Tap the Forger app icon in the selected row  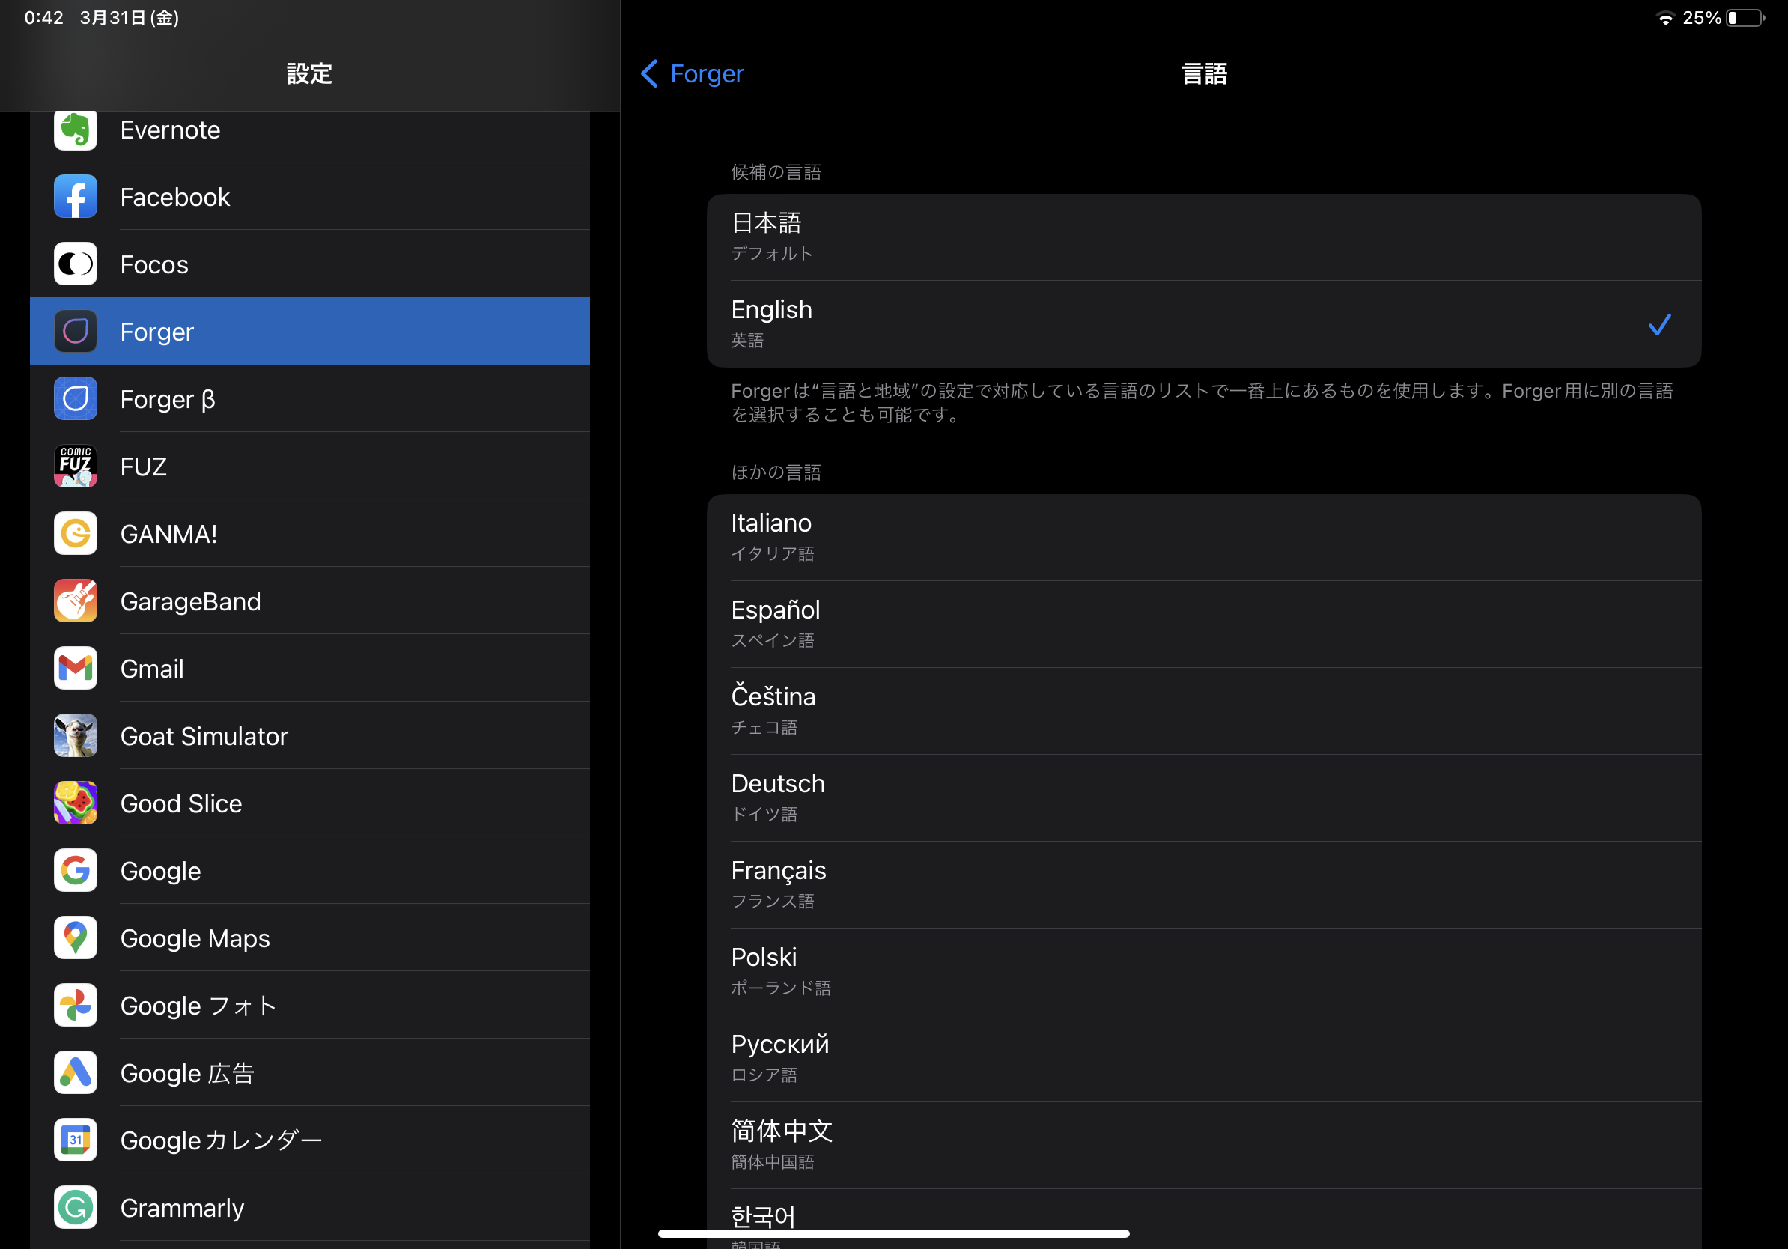[76, 331]
